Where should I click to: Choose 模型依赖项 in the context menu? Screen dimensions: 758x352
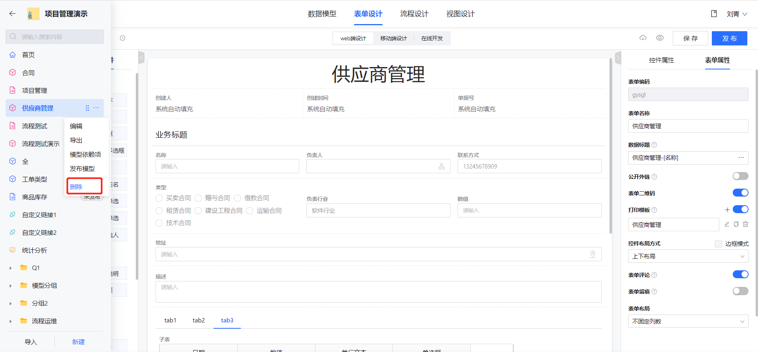tap(85, 154)
